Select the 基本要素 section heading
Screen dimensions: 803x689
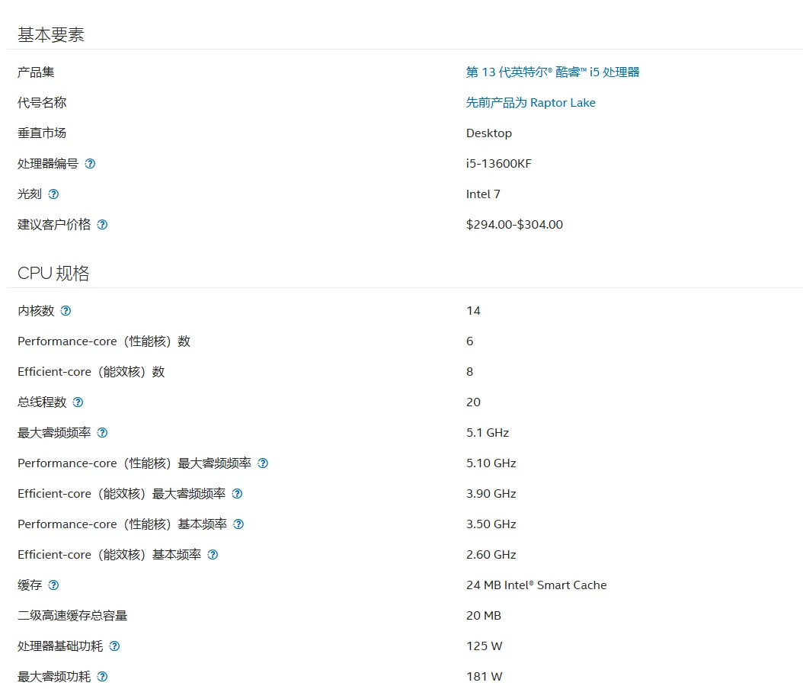point(51,35)
